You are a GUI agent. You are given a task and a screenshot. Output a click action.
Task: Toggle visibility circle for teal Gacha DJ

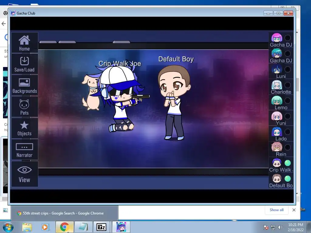[288, 53]
